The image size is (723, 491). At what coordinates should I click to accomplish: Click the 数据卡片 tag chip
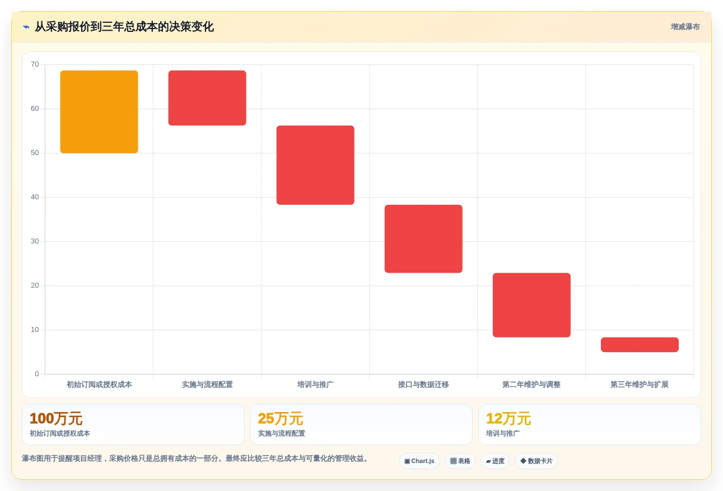tap(537, 461)
